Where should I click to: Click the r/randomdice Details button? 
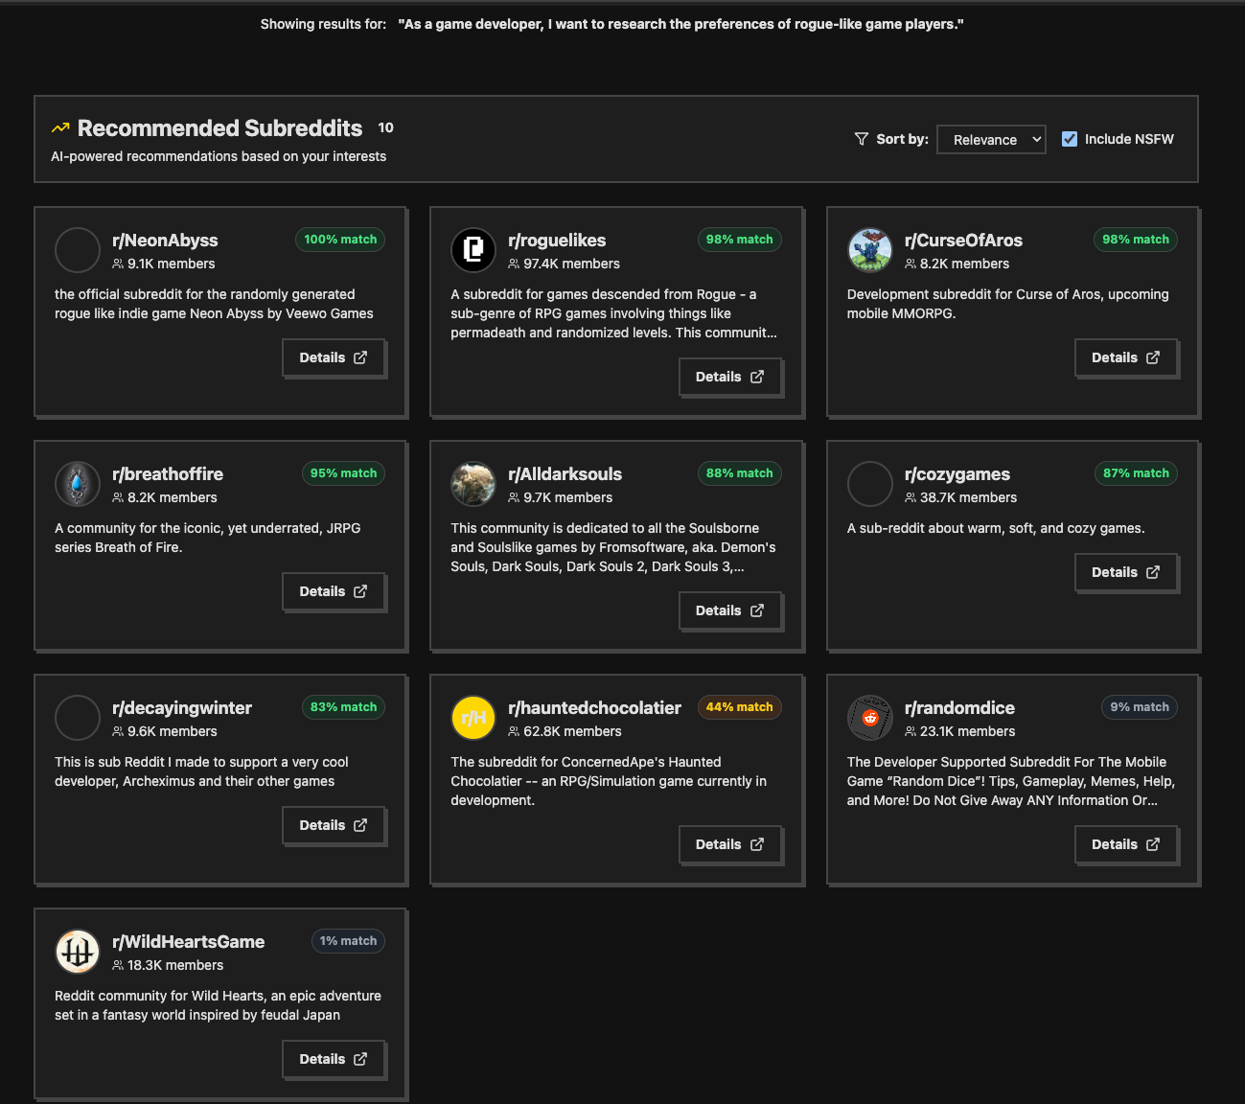(x=1125, y=844)
